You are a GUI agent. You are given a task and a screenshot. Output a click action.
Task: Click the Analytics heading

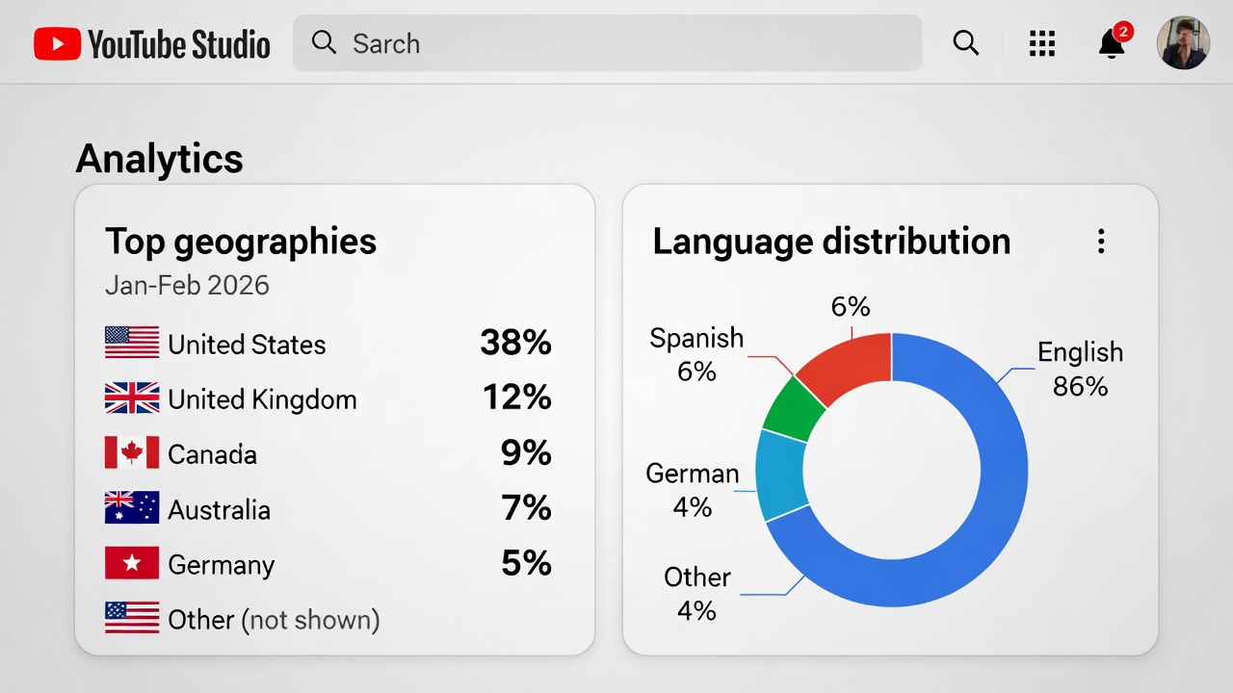pos(159,159)
